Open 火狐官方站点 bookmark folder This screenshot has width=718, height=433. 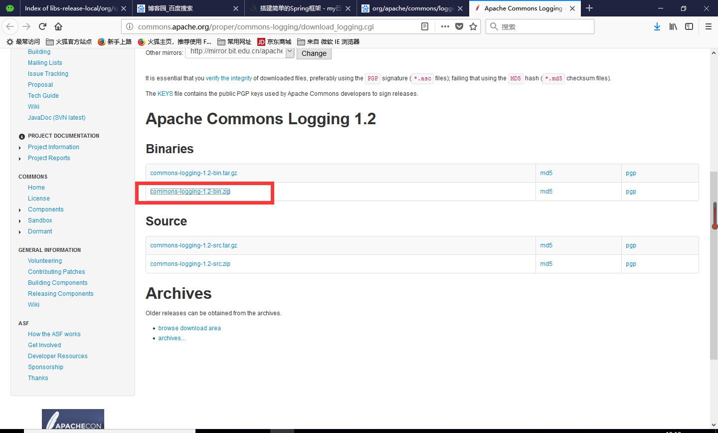pos(69,41)
